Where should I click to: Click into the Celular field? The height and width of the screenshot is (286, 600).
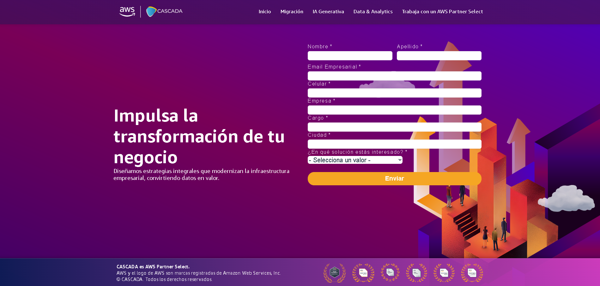[395, 93]
